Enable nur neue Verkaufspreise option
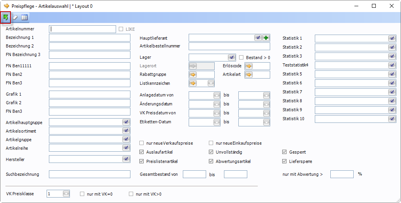The image size is (401, 203). pyautogui.click(x=142, y=143)
